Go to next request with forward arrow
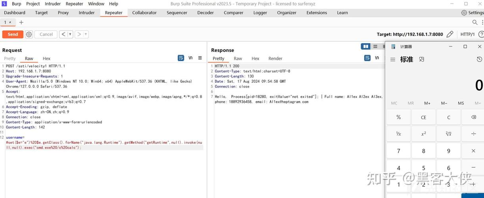The image size is (484, 198). [79, 34]
